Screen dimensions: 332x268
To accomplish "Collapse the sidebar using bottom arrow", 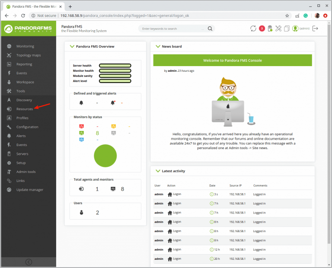I will click(29, 262).
